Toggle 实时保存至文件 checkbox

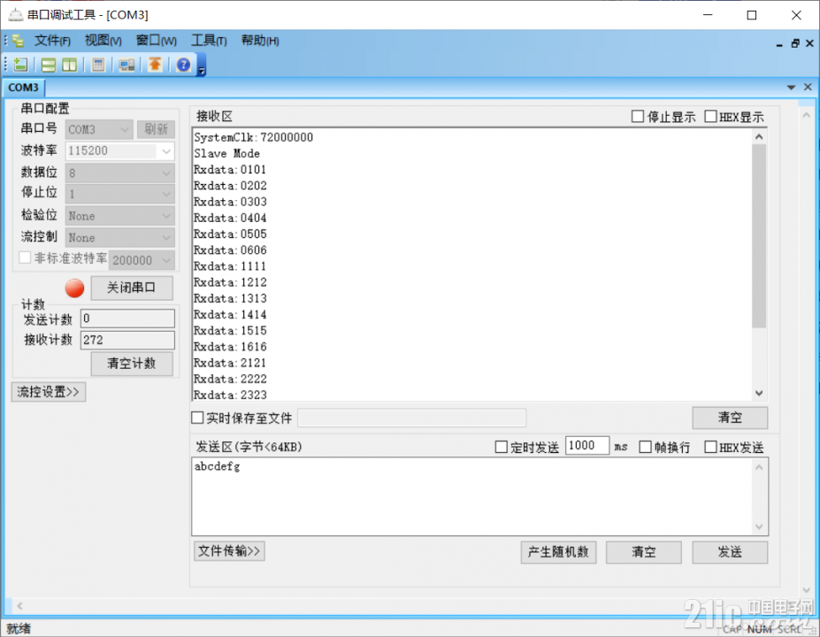[x=197, y=418]
